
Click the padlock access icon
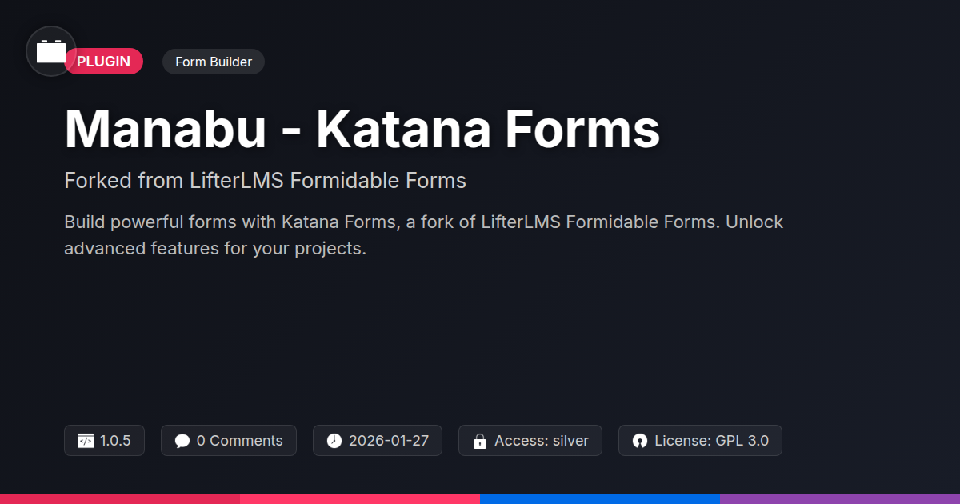480,441
